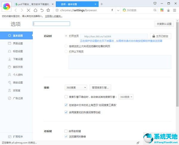Open the 360搜索 default search engine dropdown
The height and width of the screenshot is (145, 179).
[x=76, y=88]
